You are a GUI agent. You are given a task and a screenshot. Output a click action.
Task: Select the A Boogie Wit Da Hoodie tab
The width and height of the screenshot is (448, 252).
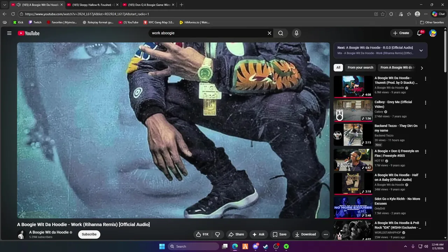pyautogui.click(x=37, y=5)
